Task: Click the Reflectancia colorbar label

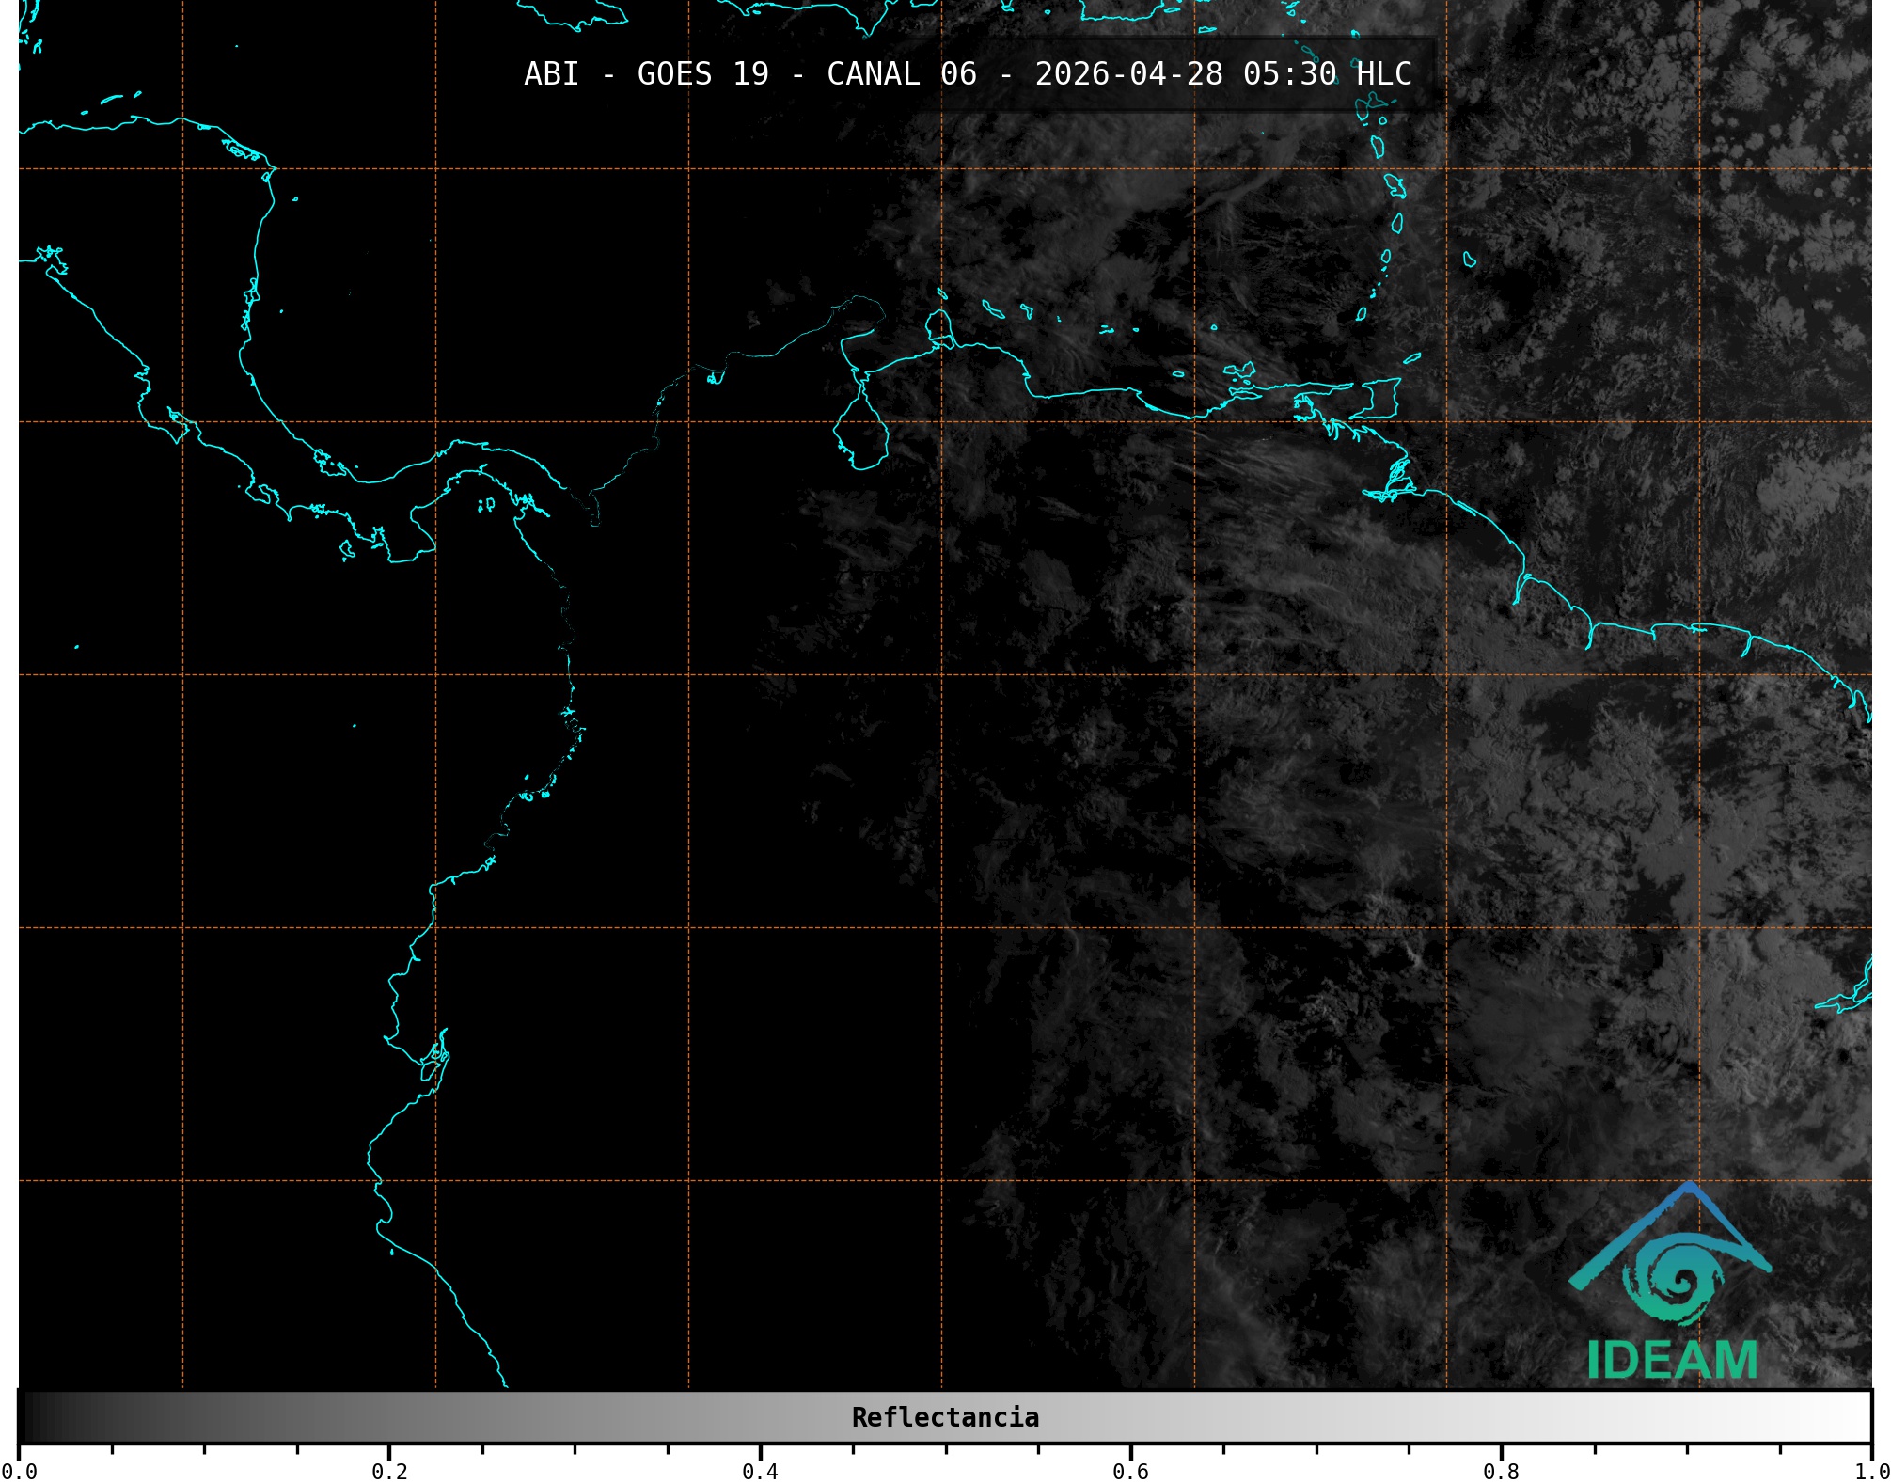Action: pos(945,1417)
